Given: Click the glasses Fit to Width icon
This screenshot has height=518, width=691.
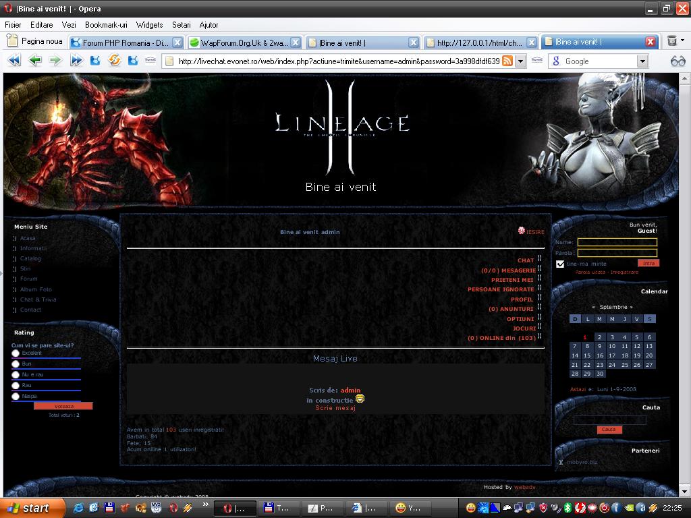Looking at the screenshot, I should coord(678,61).
